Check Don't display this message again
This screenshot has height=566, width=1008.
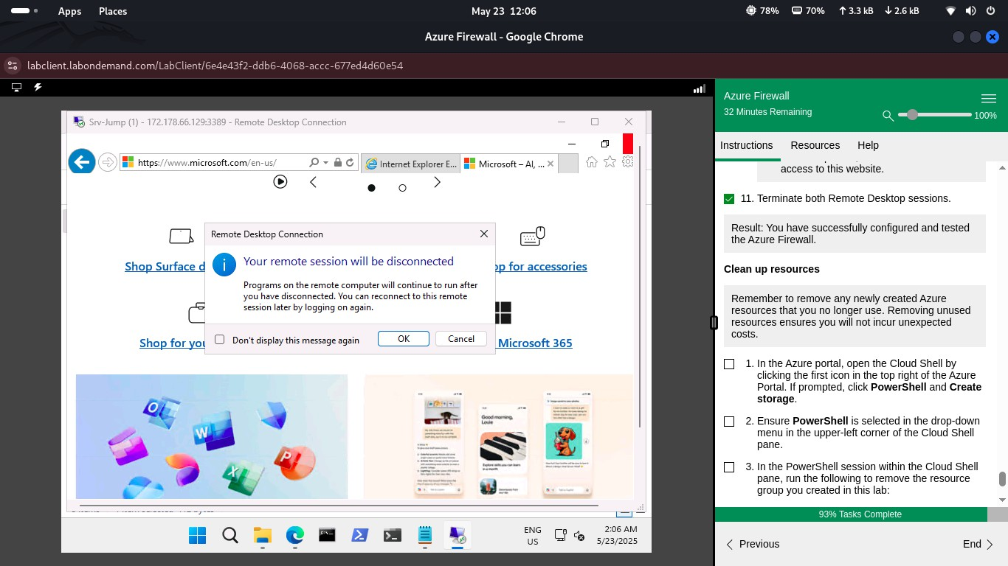tap(219, 339)
